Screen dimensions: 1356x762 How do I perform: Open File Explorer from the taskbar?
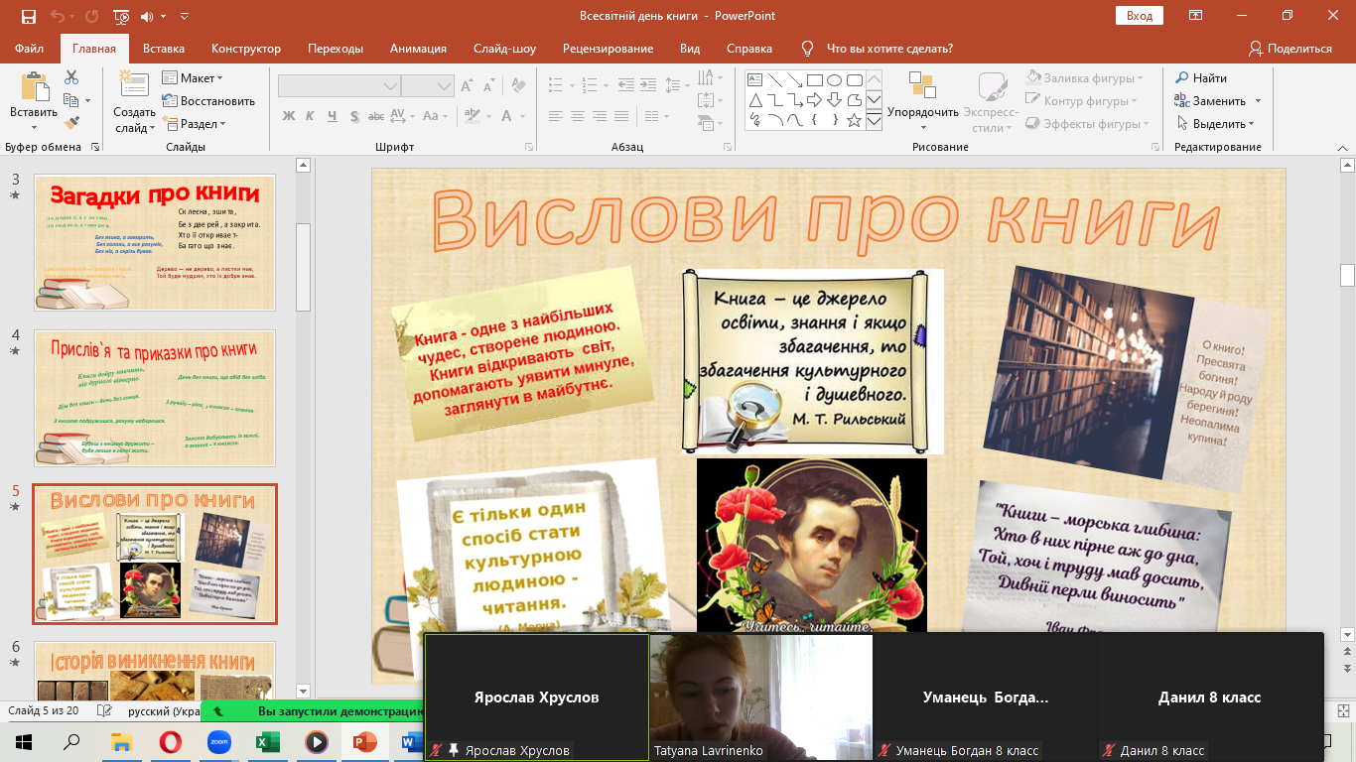[121, 741]
